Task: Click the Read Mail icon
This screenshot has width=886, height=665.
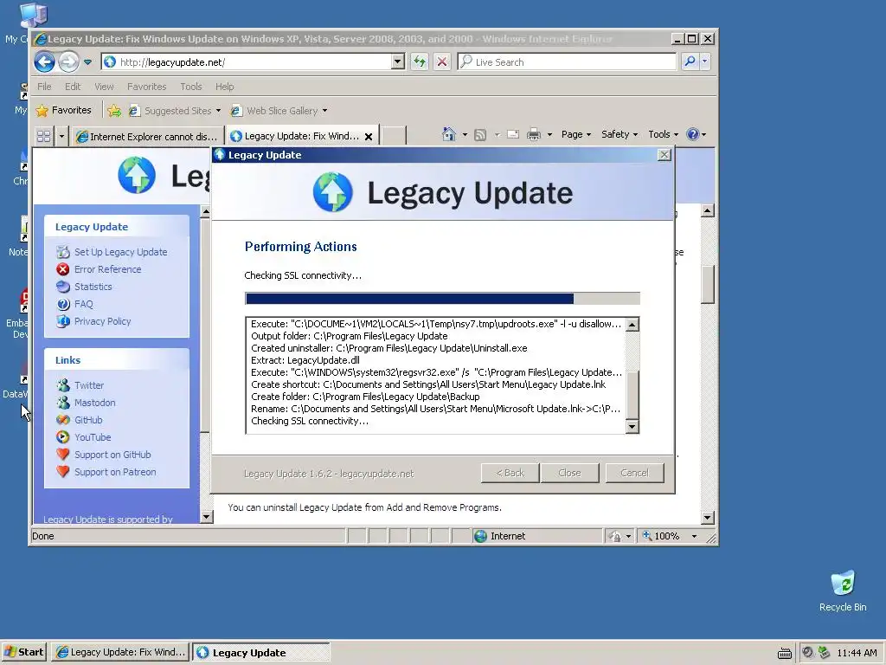Action: click(x=513, y=134)
